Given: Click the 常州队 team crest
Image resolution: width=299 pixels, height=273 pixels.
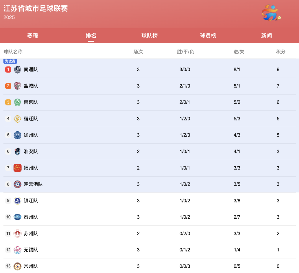Looking at the screenshot, I should click(x=17, y=266).
